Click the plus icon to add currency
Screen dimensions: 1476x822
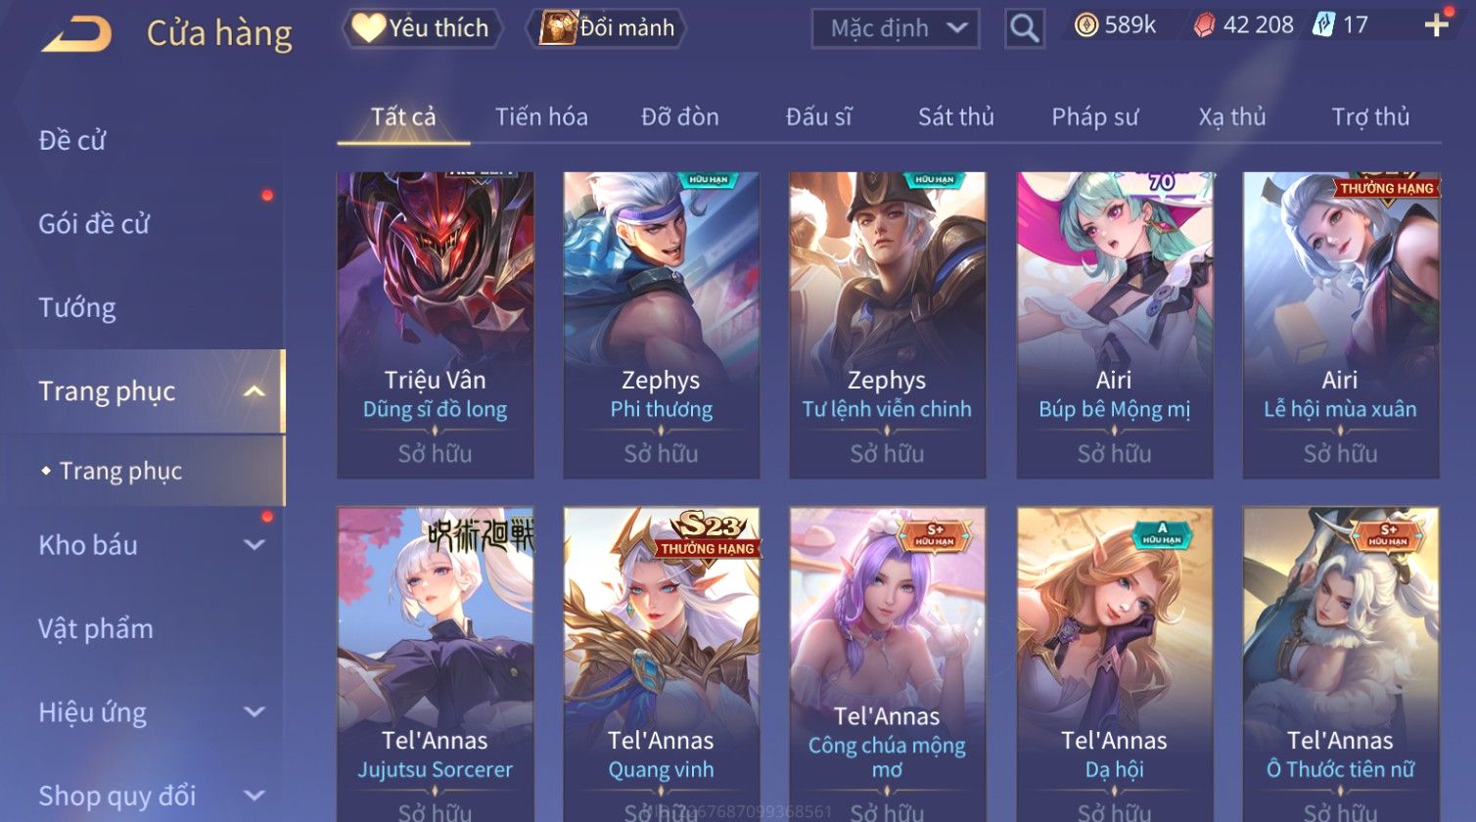tap(1436, 25)
